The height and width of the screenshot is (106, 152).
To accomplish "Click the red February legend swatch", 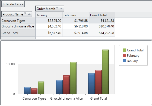I will 124,55.
